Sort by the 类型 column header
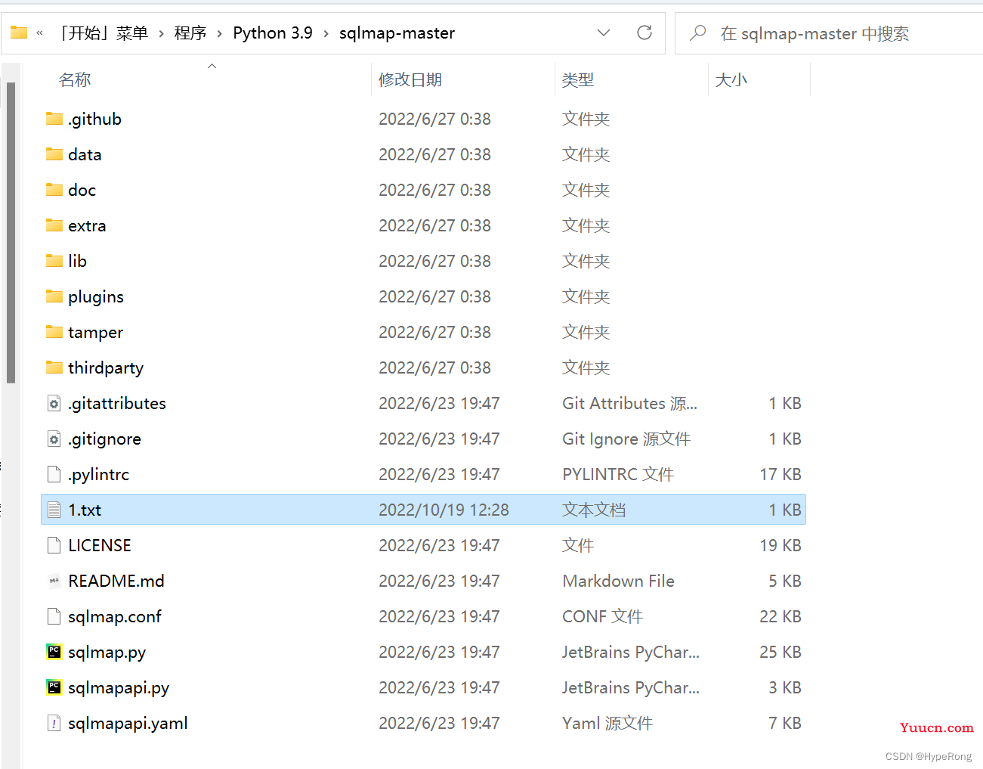 pos(578,79)
